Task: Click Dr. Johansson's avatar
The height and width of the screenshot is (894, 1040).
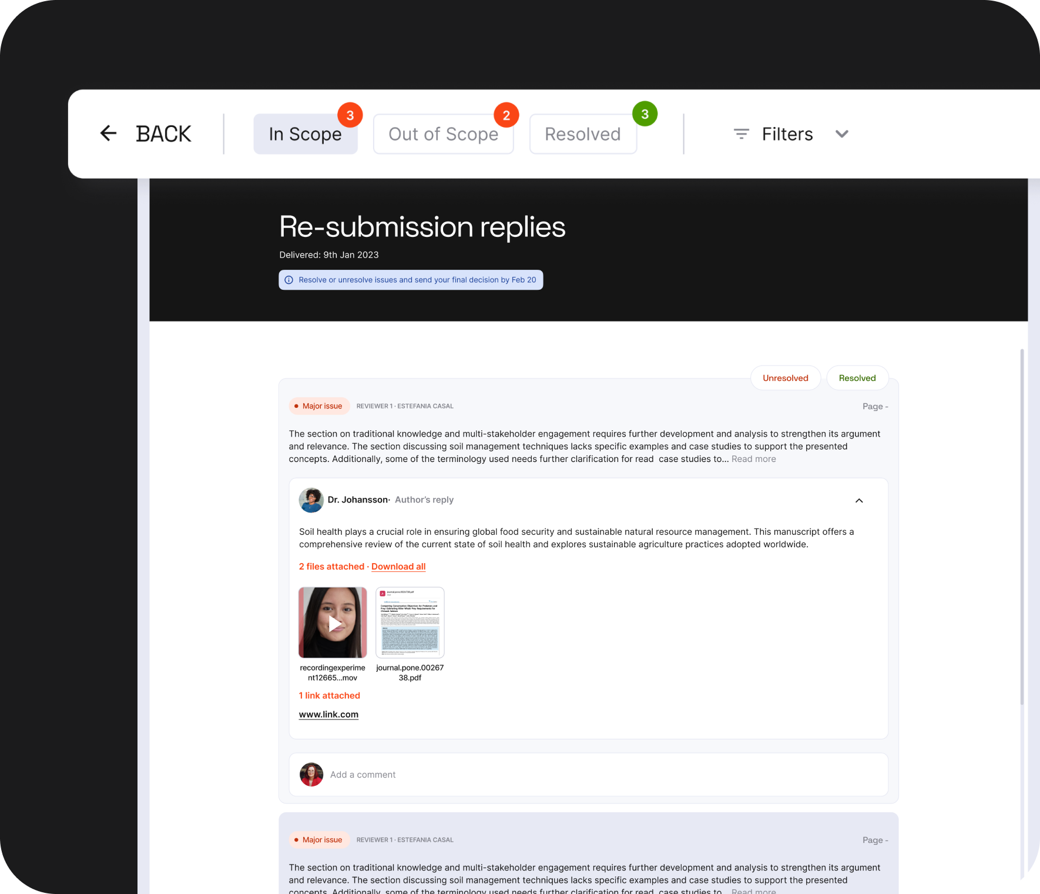Action: (311, 500)
